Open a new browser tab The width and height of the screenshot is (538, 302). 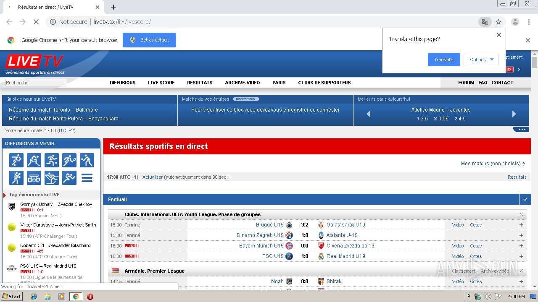click(x=113, y=7)
